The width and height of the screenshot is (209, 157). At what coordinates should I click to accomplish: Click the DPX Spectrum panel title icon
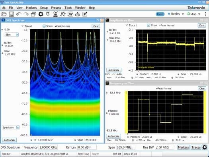(3, 20)
